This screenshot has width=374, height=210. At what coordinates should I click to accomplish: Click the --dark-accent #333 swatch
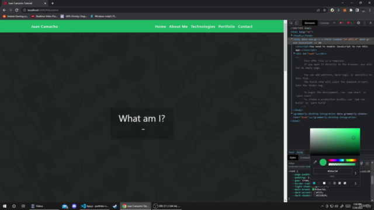coord(314,192)
